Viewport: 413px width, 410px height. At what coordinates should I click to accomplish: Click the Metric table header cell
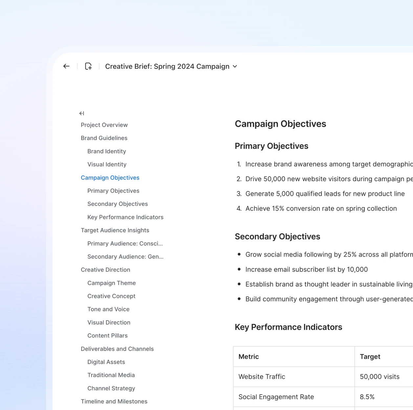294,356
